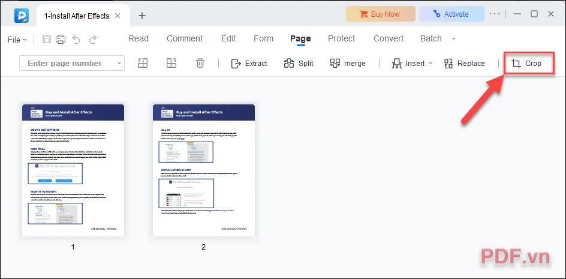Click the Redo arrow
The height and width of the screenshot is (279, 566).
(93, 40)
